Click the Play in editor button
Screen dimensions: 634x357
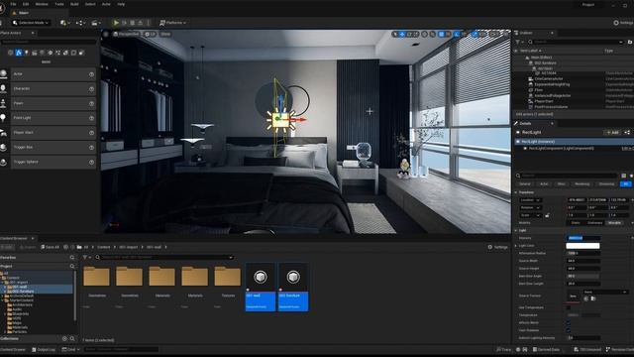(116, 23)
